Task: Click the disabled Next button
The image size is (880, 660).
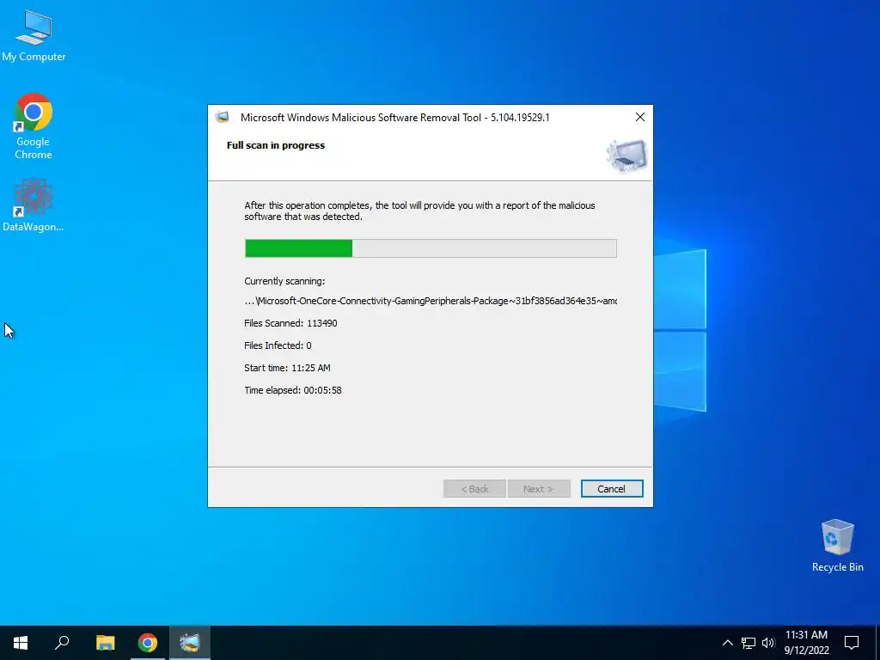Action: point(539,489)
